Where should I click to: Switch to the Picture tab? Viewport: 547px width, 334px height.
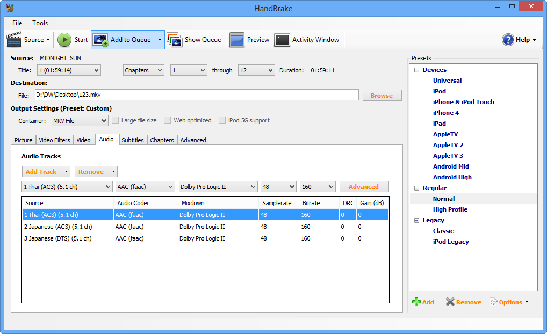pyautogui.click(x=23, y=140)
